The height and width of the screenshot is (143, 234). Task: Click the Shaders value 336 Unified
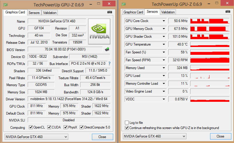[x=44, y=70]
